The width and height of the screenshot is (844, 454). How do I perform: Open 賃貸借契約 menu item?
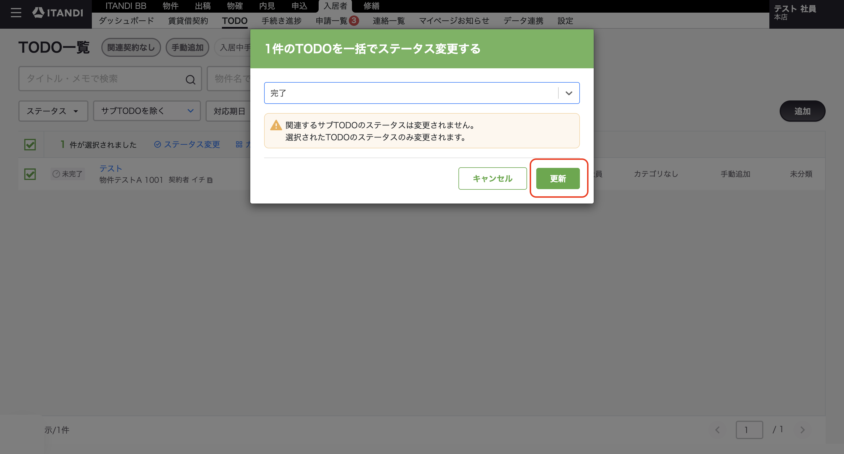tap(188, 21)
